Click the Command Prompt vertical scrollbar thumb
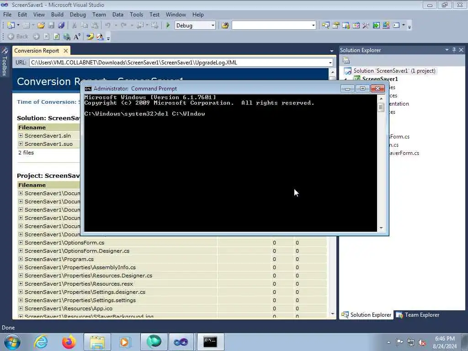This screenshot has height=351, width=468. pos(381,107)
